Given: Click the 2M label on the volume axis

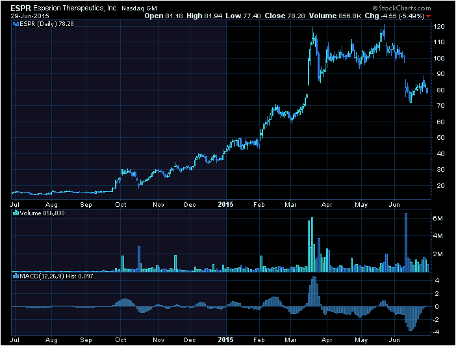Looking at the screenshot, I should point(438,254).
